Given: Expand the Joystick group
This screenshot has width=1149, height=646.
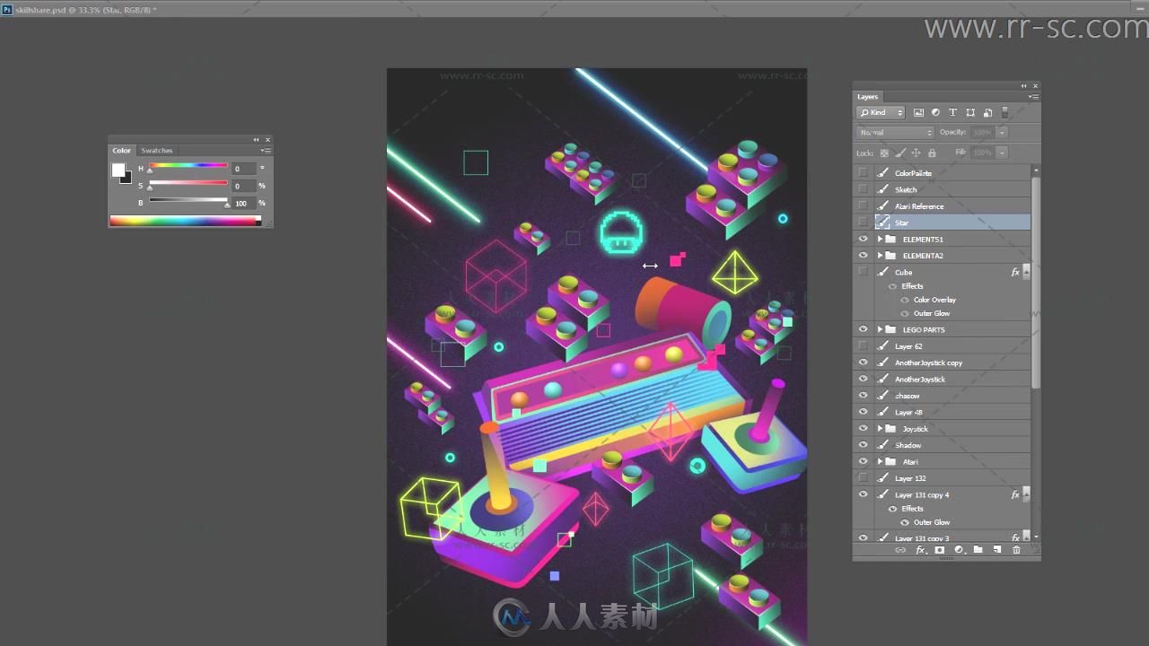Looking at the screenshot, I should pos(880,429).
